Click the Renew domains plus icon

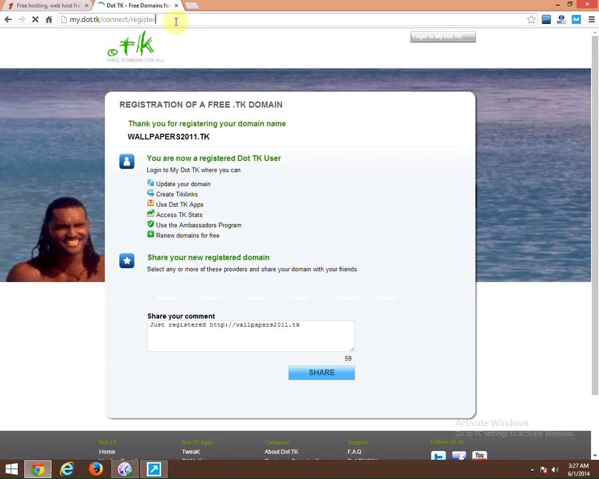(150, 235)
